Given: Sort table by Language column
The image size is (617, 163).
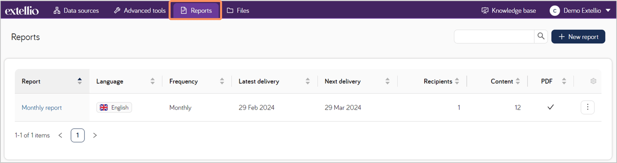Looking at the screenshot, I should 152,81.
